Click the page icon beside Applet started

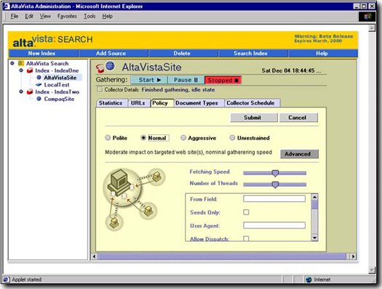7,280
